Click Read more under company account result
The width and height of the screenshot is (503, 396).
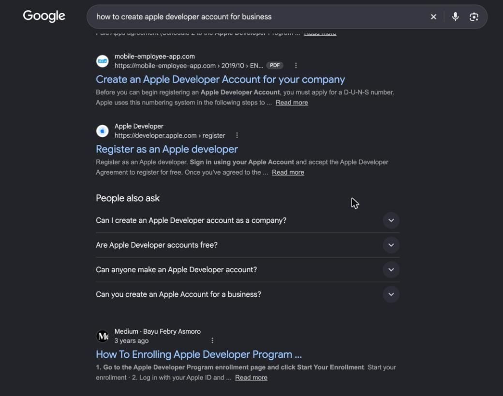click(x=292, y=103)
